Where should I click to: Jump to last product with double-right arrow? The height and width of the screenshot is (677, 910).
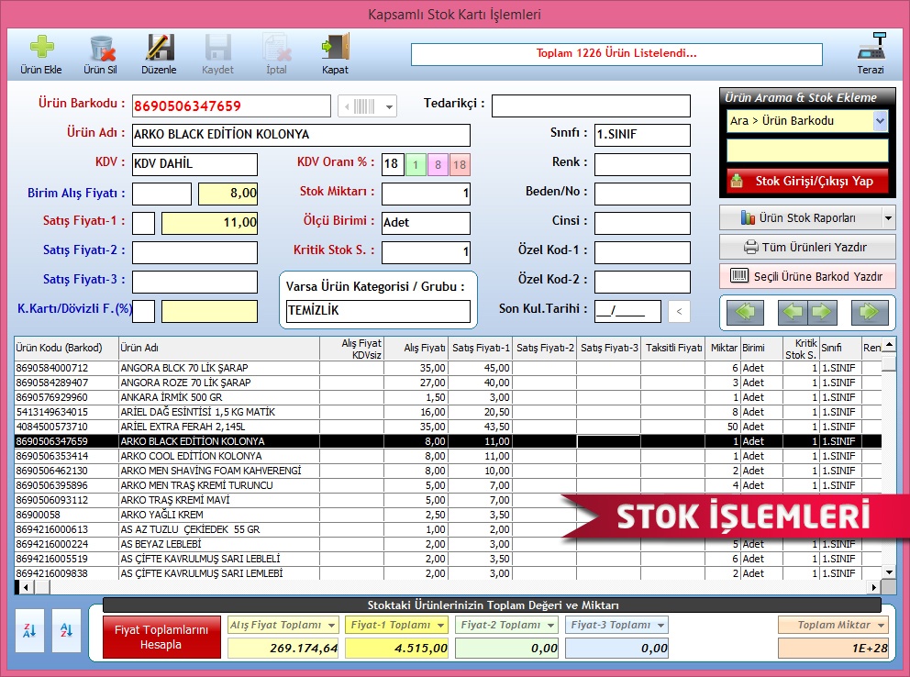[870, 312]
